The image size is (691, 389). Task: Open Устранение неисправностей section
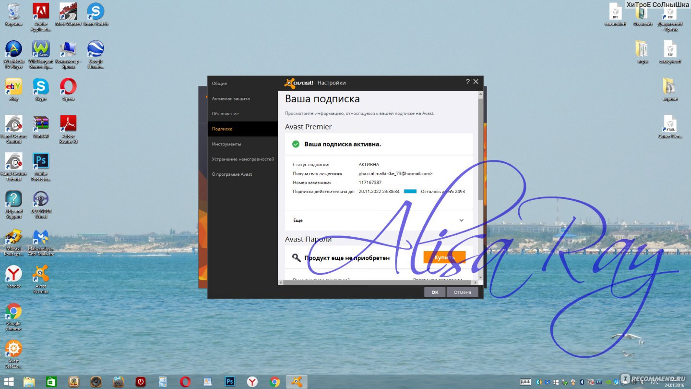[242, 159]
